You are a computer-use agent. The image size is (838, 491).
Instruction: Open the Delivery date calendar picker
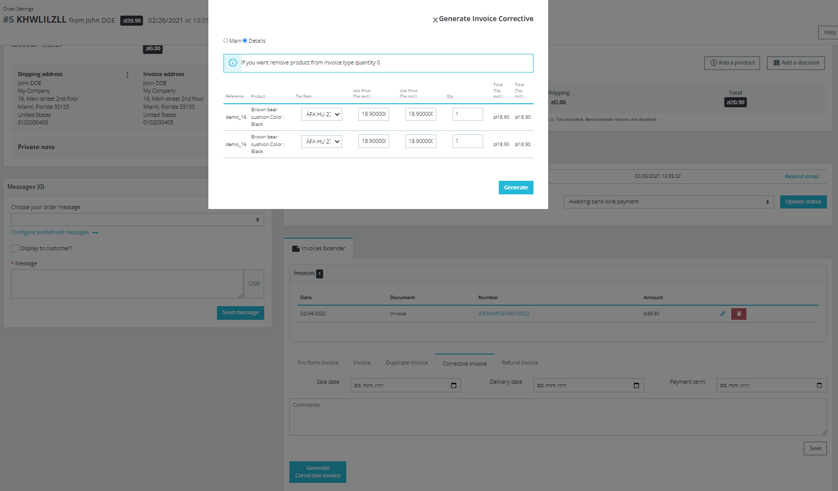click(x=636, y=386)
